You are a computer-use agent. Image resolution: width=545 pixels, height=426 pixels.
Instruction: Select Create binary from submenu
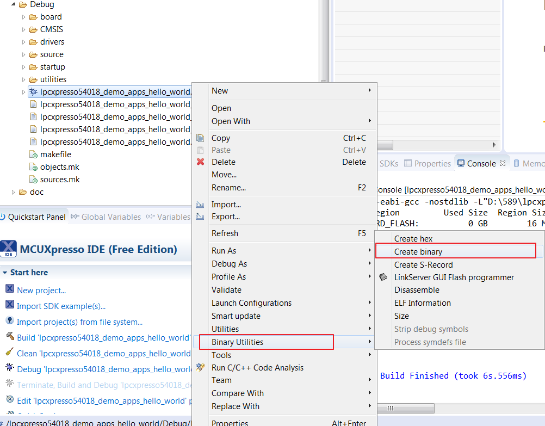tap(418, 252)
